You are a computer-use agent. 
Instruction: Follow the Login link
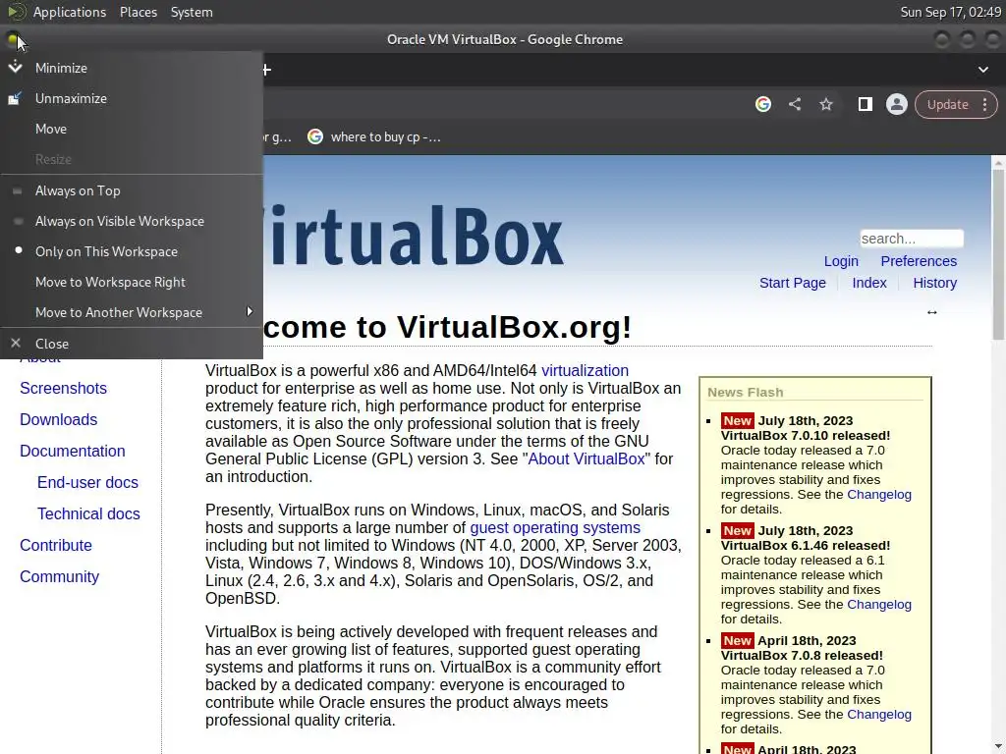pos(841,261)
